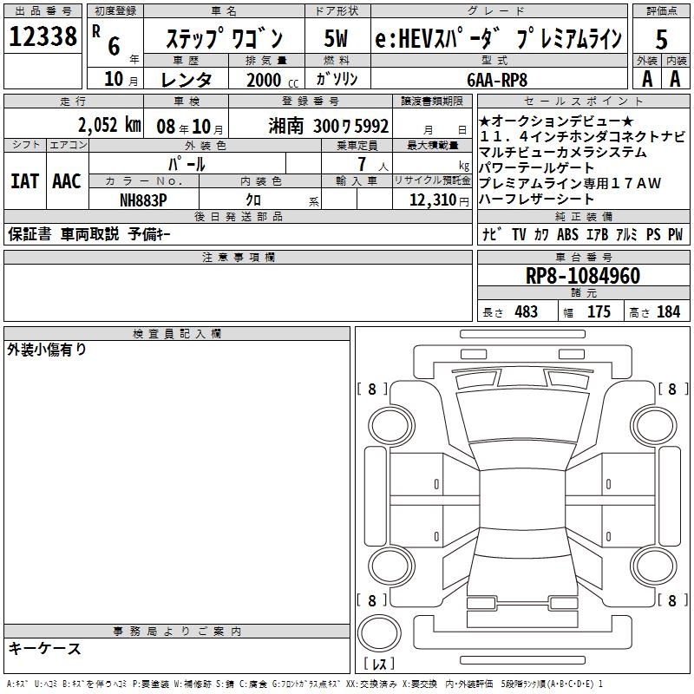The height and width of the screenshot is (694, 694).
Task: Click the shaken expiry 08年10月
Action: pos(190,127)
